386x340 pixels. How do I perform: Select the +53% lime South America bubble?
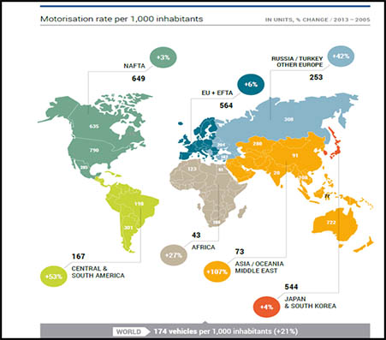[x=54, y=277]
